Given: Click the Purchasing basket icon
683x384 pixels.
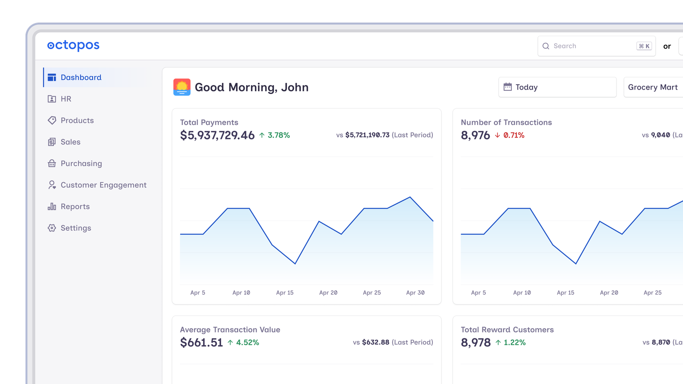Looking at the screenshot, I should [x=52, y=163].
